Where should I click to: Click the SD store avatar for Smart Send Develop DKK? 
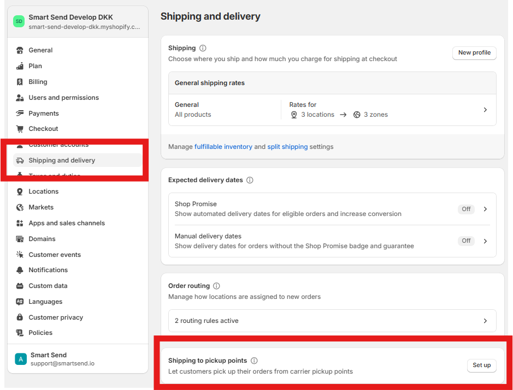click(18, 21)
